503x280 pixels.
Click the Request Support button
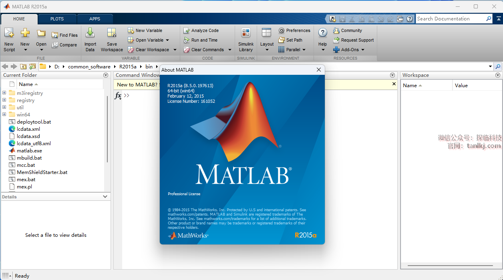pos(354,40)
